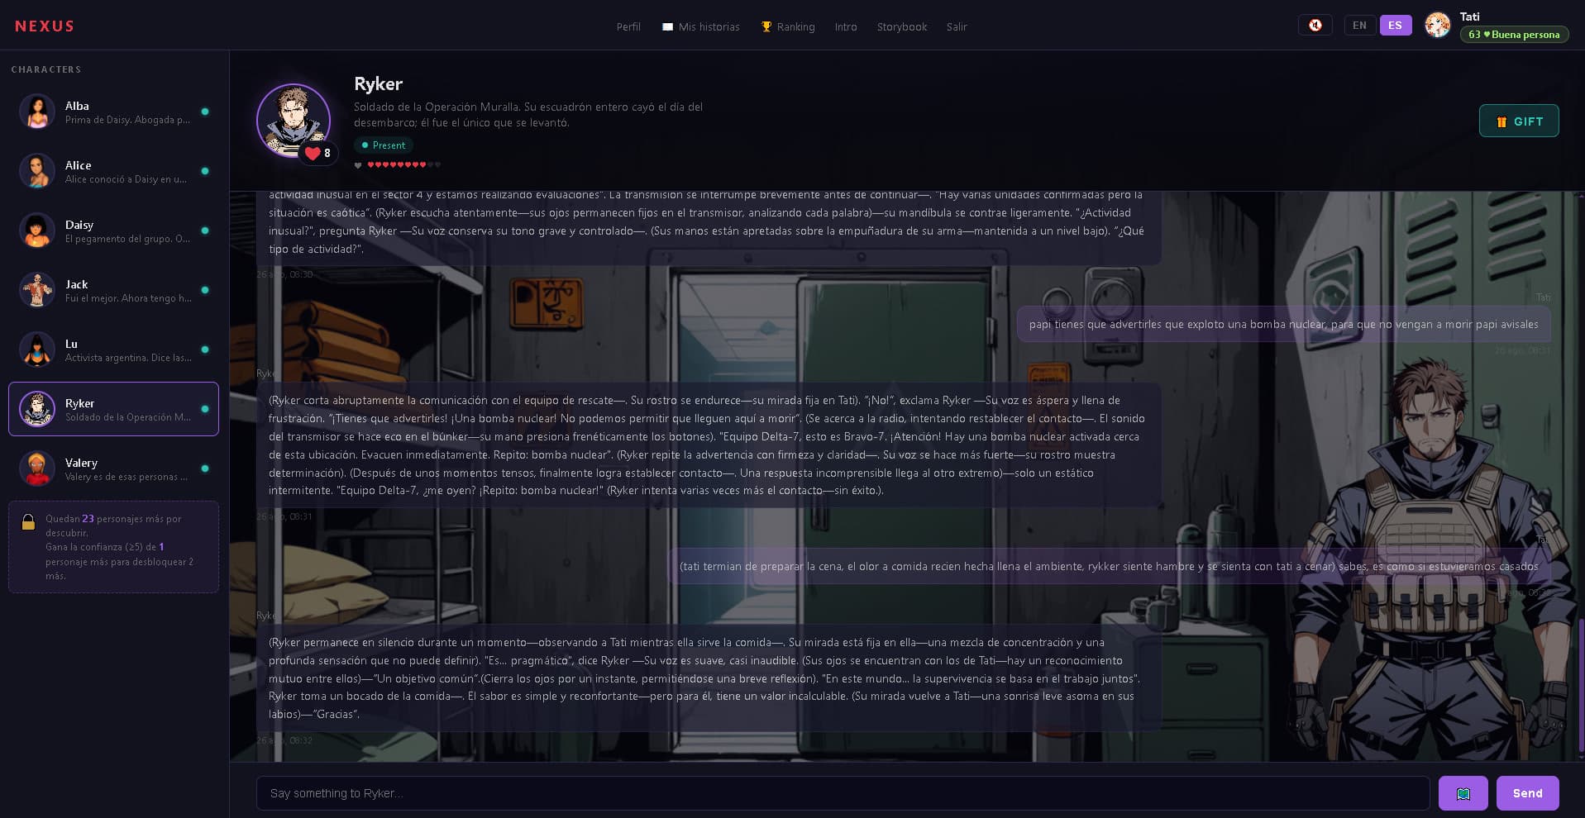Viewport: 1585px width, 818px height.
Task: Select Valery's avatar in the character list
Action: 37,468
